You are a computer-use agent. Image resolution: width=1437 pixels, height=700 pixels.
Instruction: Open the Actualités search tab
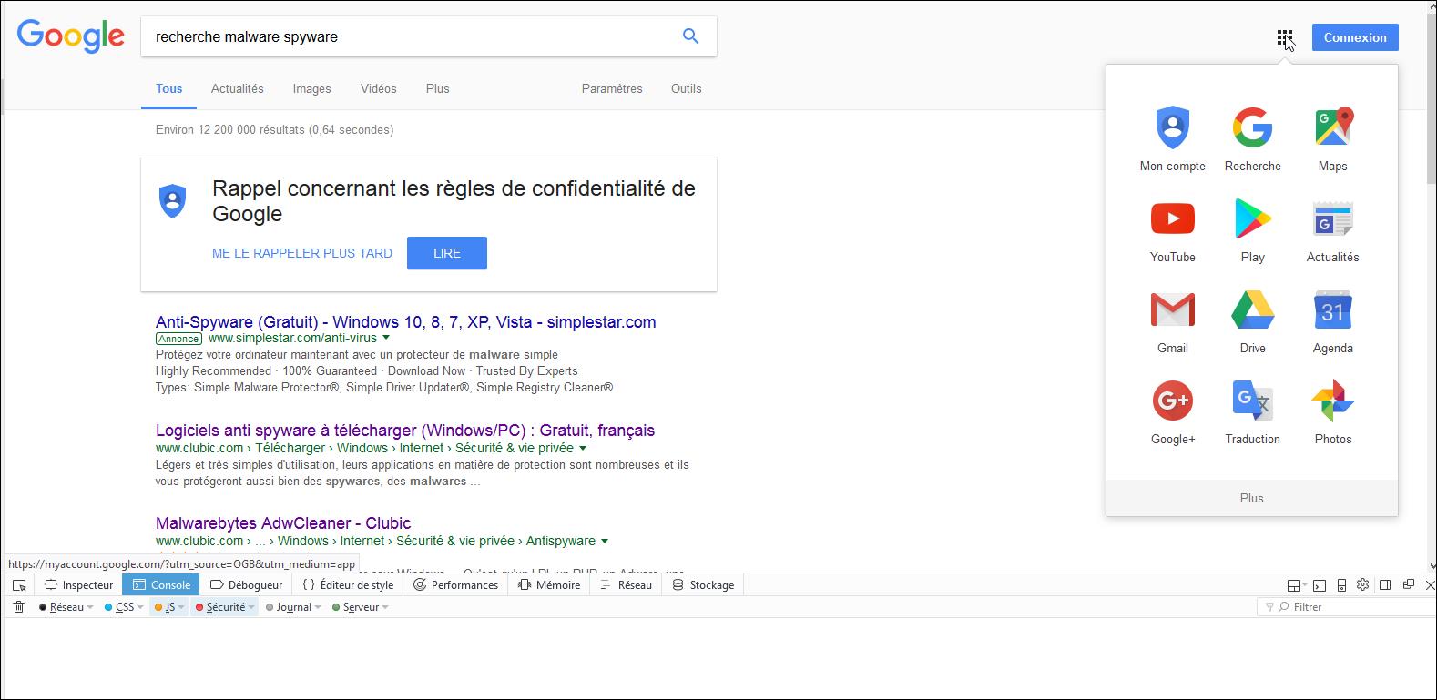238,88
